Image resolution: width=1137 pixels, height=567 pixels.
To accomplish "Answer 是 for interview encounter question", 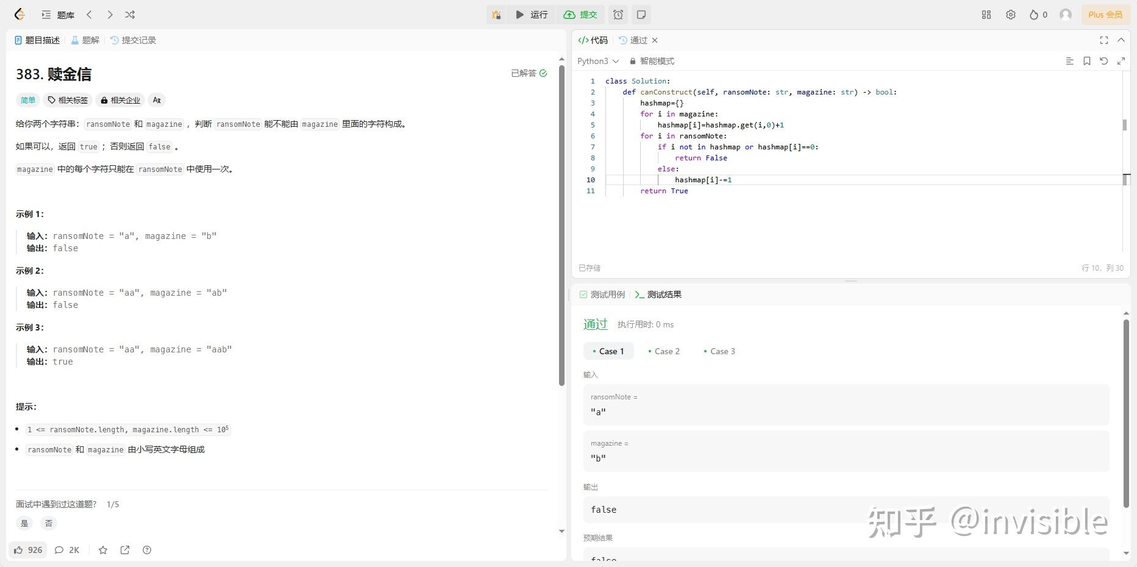I will 24,523.
